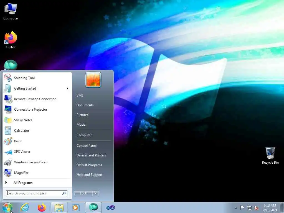Open the VM1 user folder
This screenshot has height=213, width=284.
[80, 95]
